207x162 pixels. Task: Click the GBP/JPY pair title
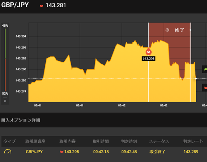pos(15,5)
